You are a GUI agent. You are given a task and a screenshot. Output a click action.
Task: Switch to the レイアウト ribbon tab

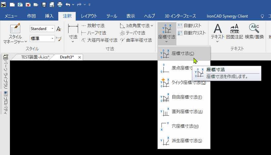tap(89, 16)
